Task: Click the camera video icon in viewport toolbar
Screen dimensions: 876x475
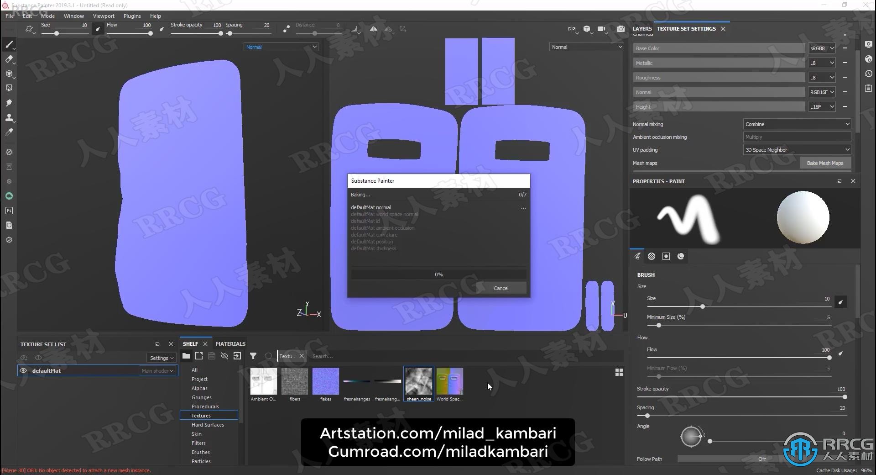Action: (602, 29)
